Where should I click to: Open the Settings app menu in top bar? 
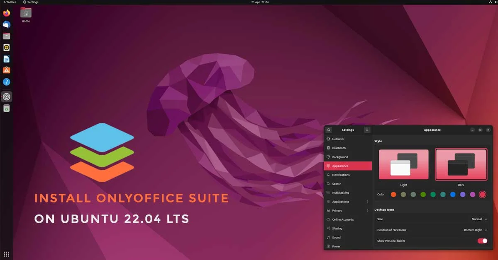[x=31, y=2]
